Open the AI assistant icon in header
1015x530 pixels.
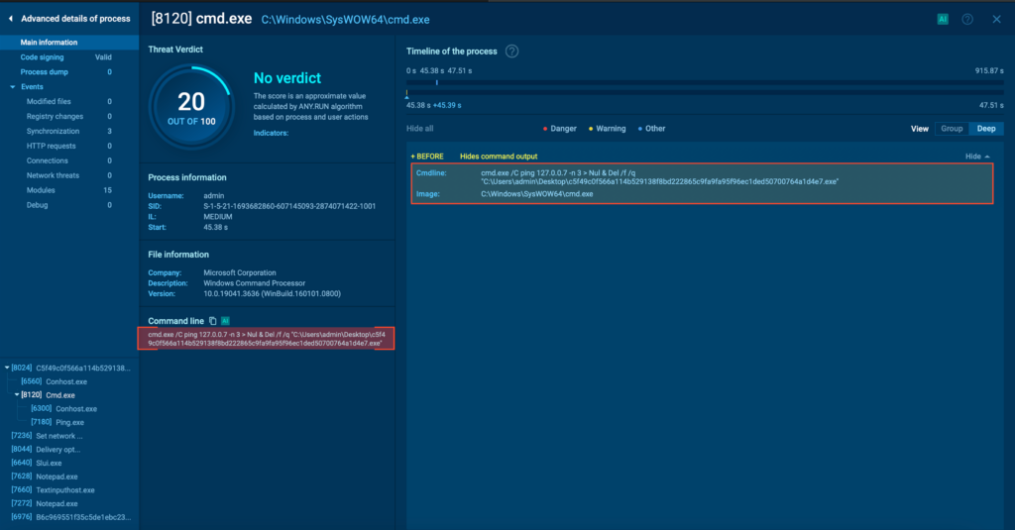pyautogui.click(x=943, y=19)
